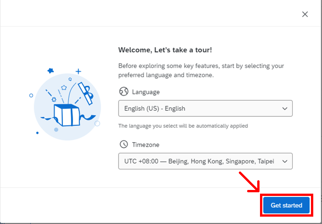Click the Language field label
The width and height of the screenshot is (322, 224).
(146, 92)
